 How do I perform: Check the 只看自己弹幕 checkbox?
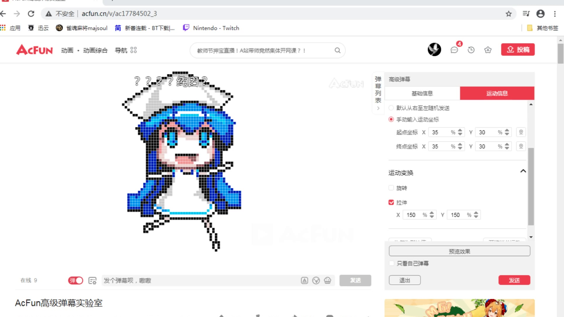click(391, 263)
